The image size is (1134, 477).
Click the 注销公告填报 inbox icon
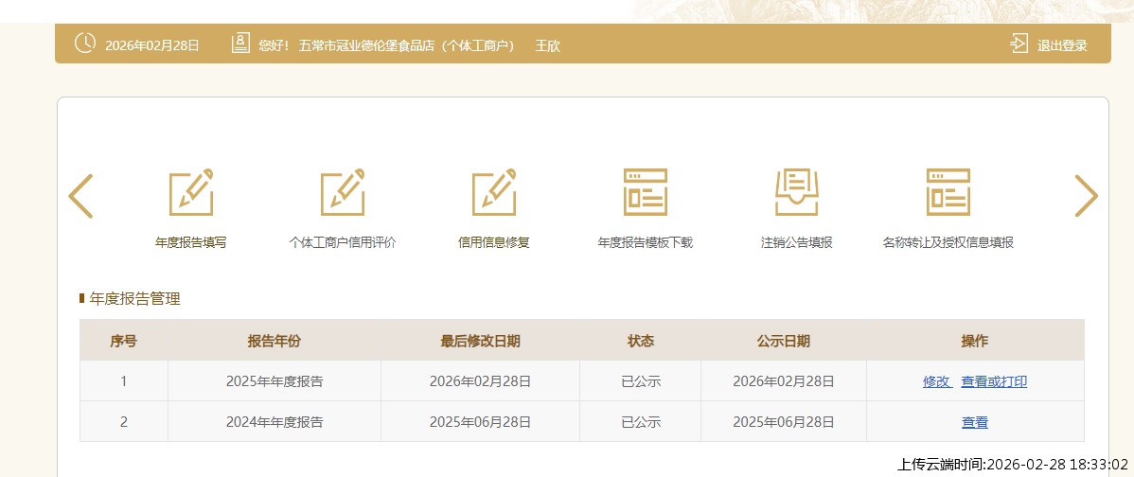tap(796, 192)
